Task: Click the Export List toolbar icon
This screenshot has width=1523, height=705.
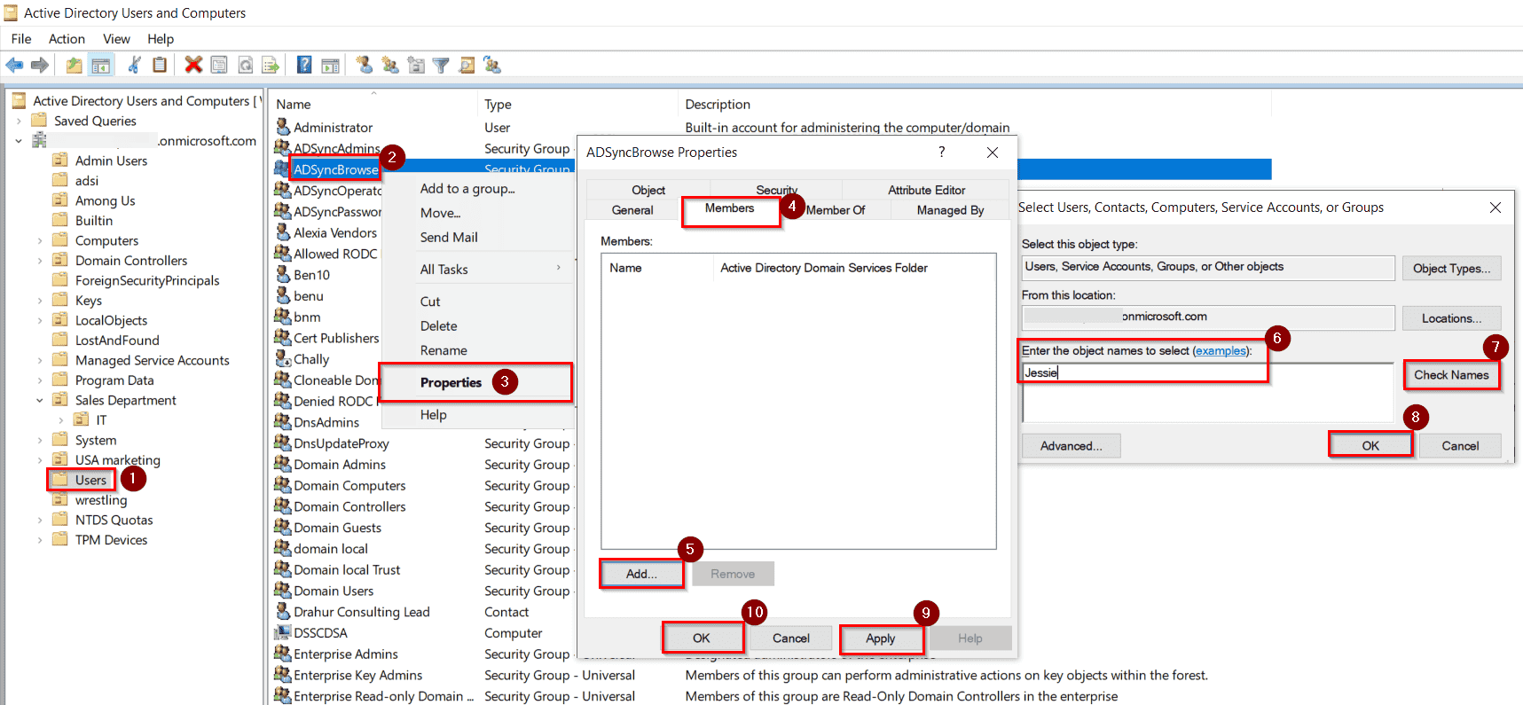Action: pyautogui.click(x=271, y=65)
